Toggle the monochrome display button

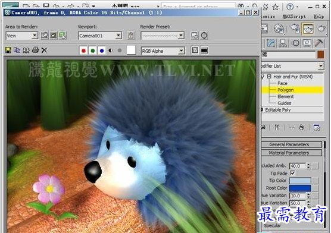(x=120, y=51)
